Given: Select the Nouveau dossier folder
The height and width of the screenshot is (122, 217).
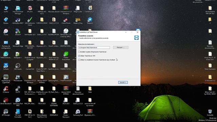Looking at the screenshot, I should [x=54, y=9].
